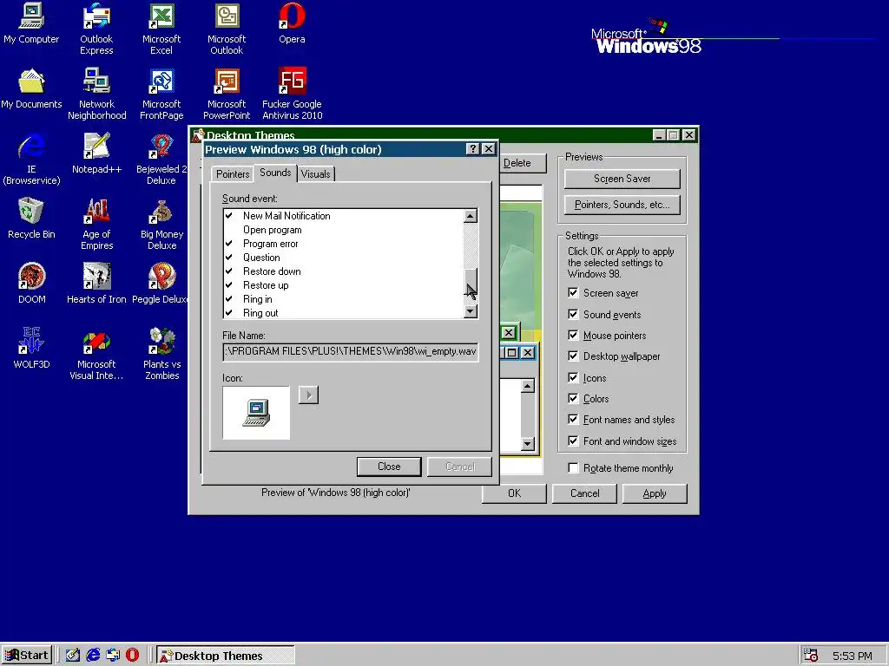
Task: Toggle the Icons checkbox
Action: coord(573,378)
